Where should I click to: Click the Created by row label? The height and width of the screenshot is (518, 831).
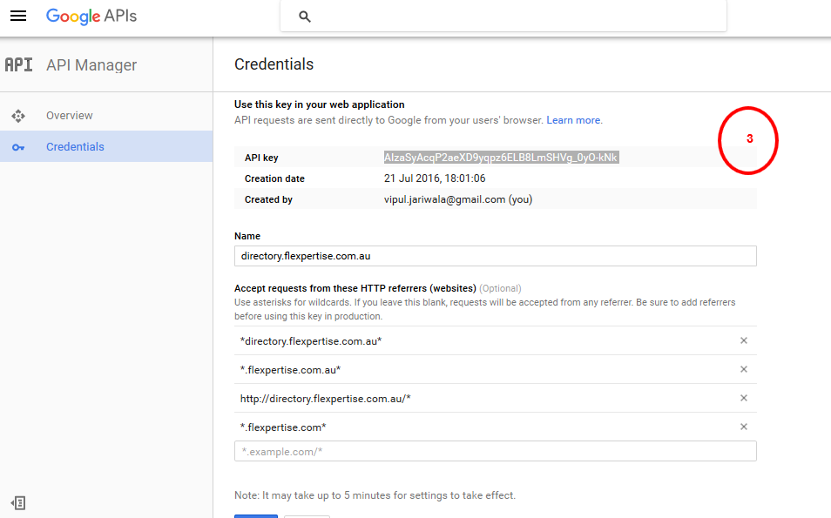268,199
